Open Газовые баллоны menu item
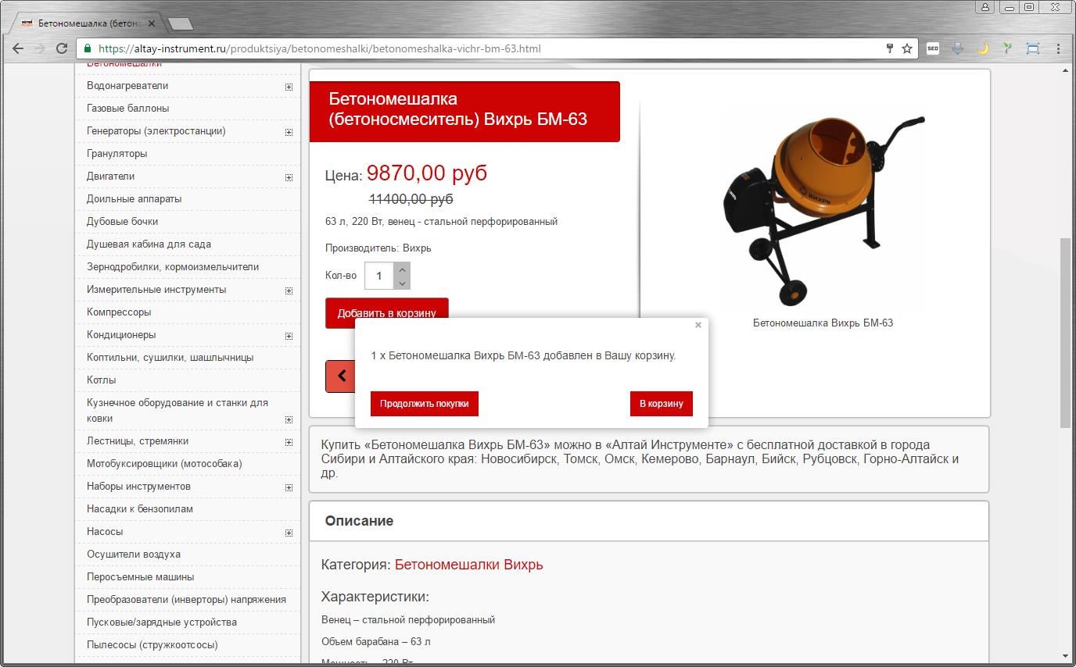Viewport: 1076px width, 667px height. coord(127,109)
